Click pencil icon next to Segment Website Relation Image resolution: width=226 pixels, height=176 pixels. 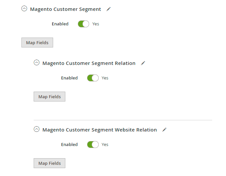click(164, 130)
